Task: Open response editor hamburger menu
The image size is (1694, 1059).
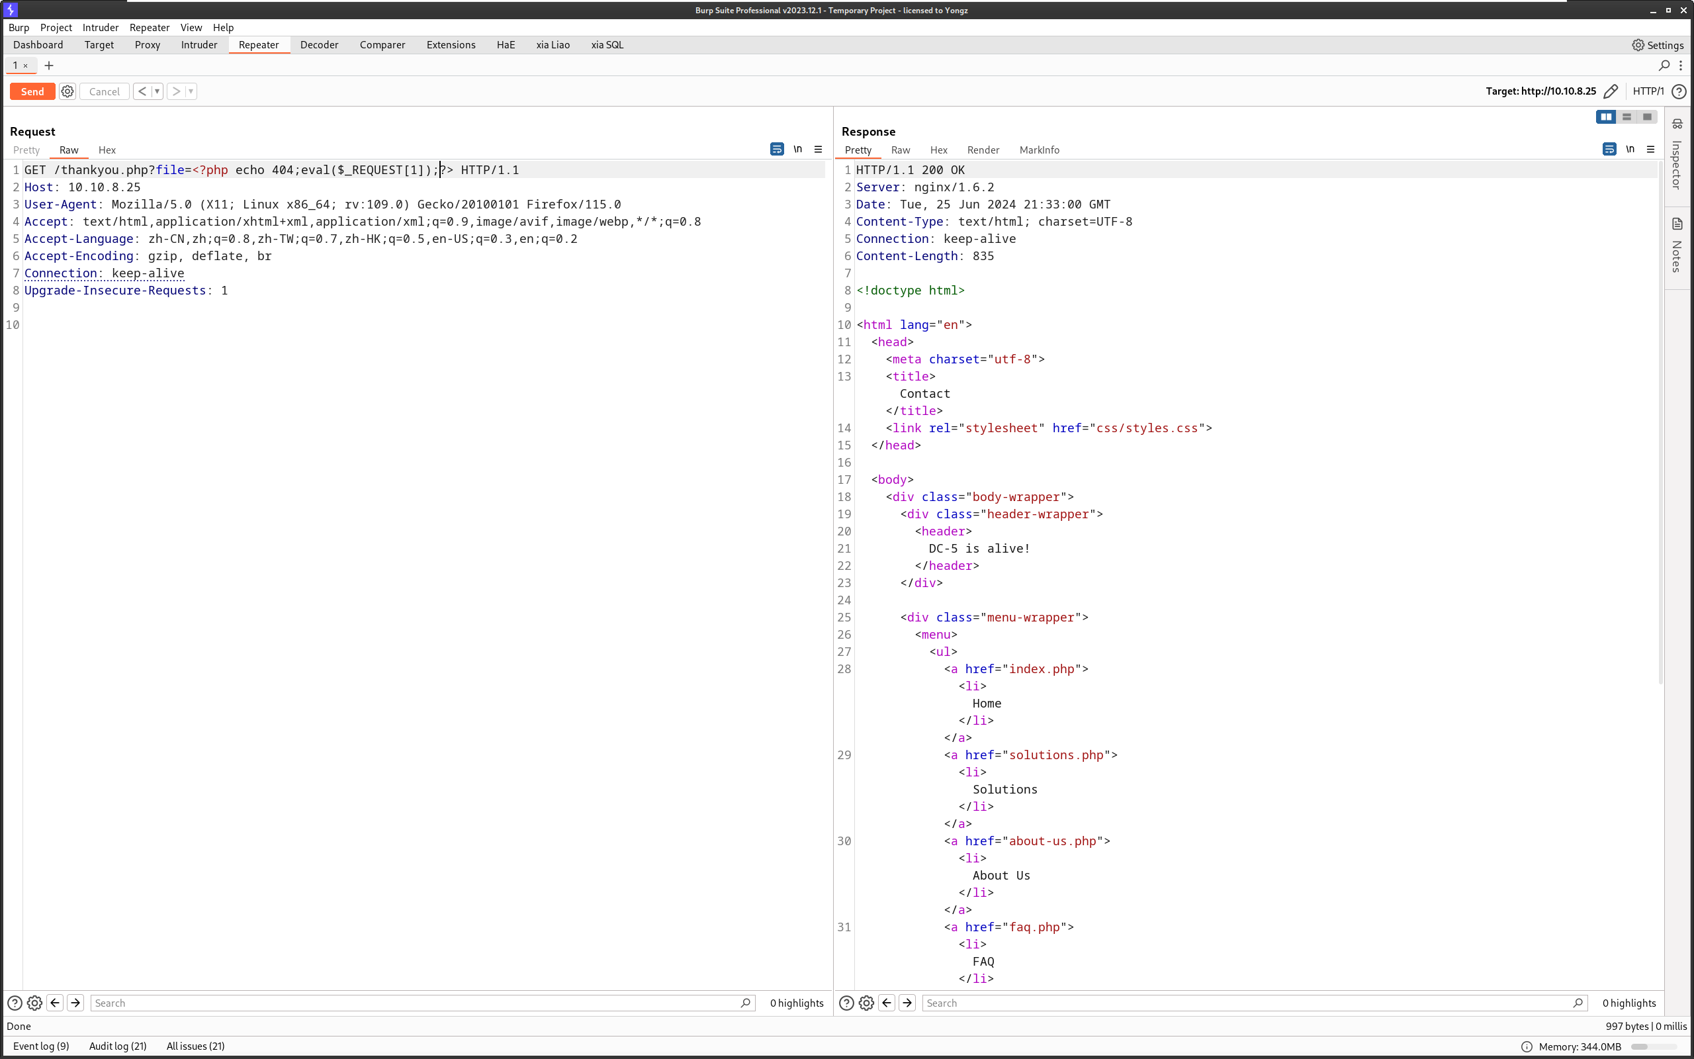Action: coord(1650,149)
